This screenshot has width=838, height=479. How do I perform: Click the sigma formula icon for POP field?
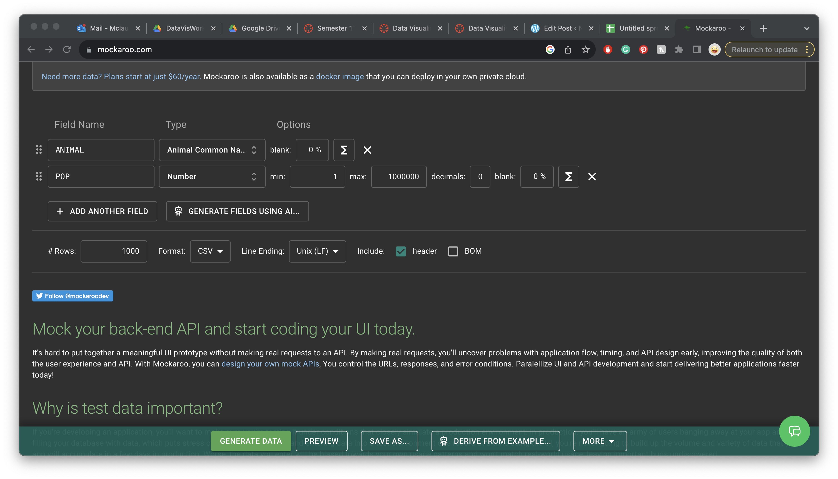tap(568, 177)
